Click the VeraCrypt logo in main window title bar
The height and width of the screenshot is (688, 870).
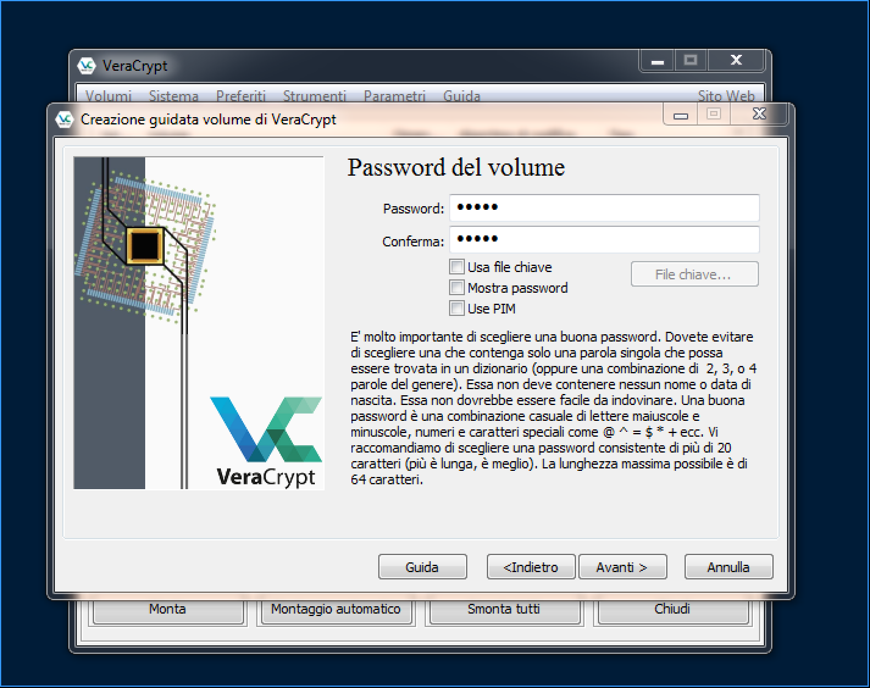(x=87, y=65)
